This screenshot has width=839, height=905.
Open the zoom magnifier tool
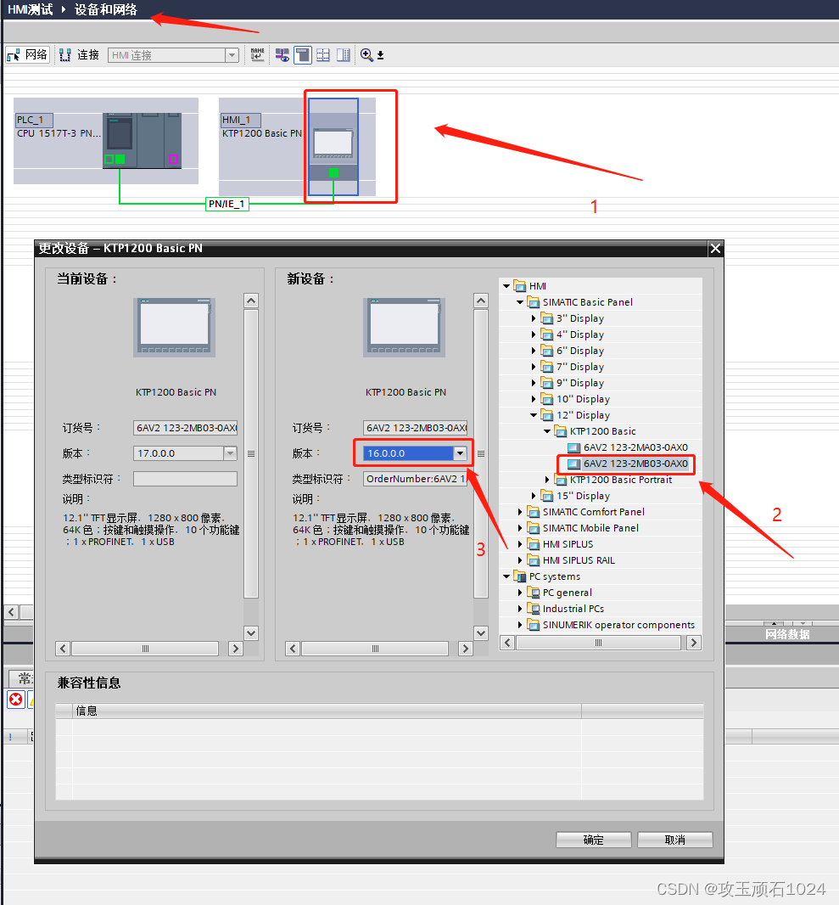pos(366,55)
